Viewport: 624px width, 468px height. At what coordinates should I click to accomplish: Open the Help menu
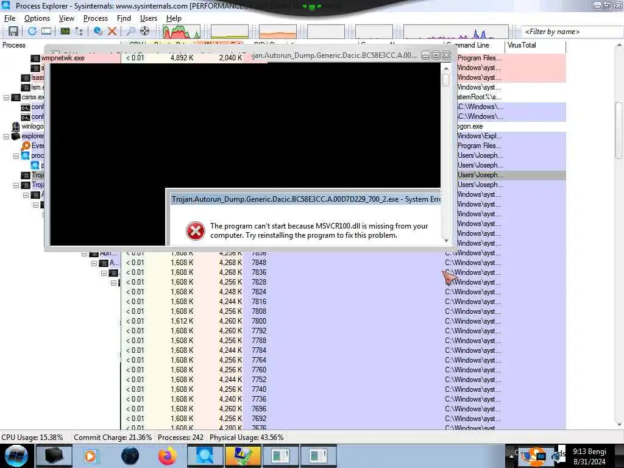pyautogui.click(x=174, y=18)
